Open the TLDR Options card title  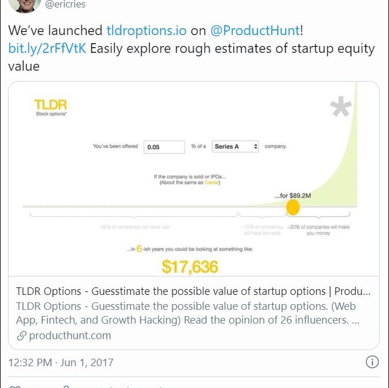193,291
